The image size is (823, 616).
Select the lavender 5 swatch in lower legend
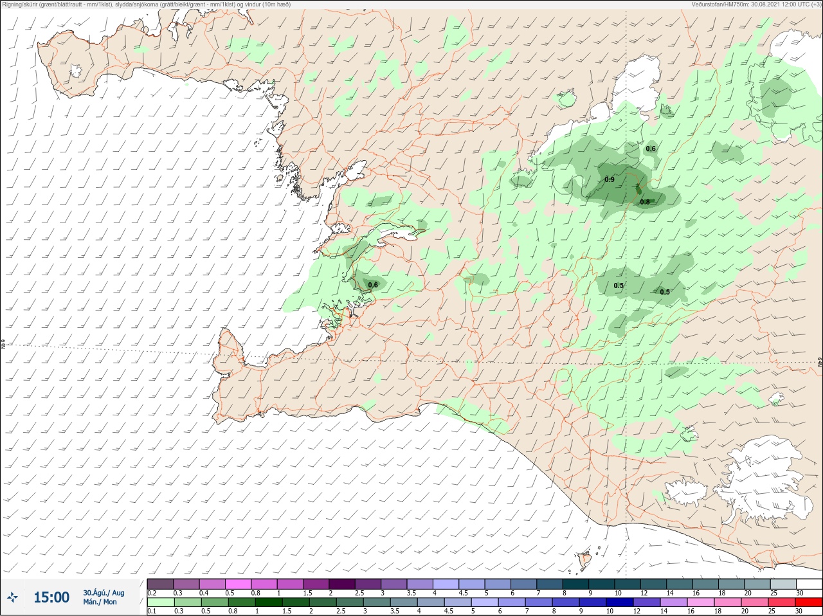click(x=485, y=602)
